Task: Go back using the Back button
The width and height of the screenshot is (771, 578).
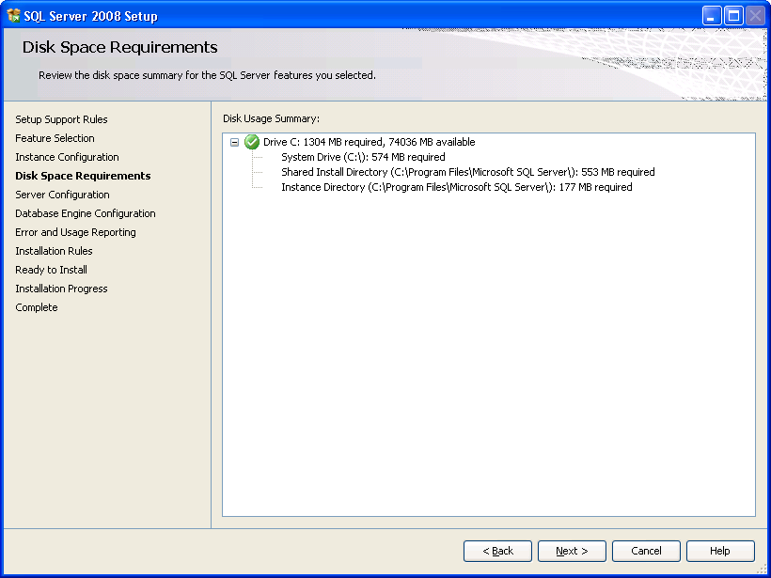Action: (x=497, y=551)
